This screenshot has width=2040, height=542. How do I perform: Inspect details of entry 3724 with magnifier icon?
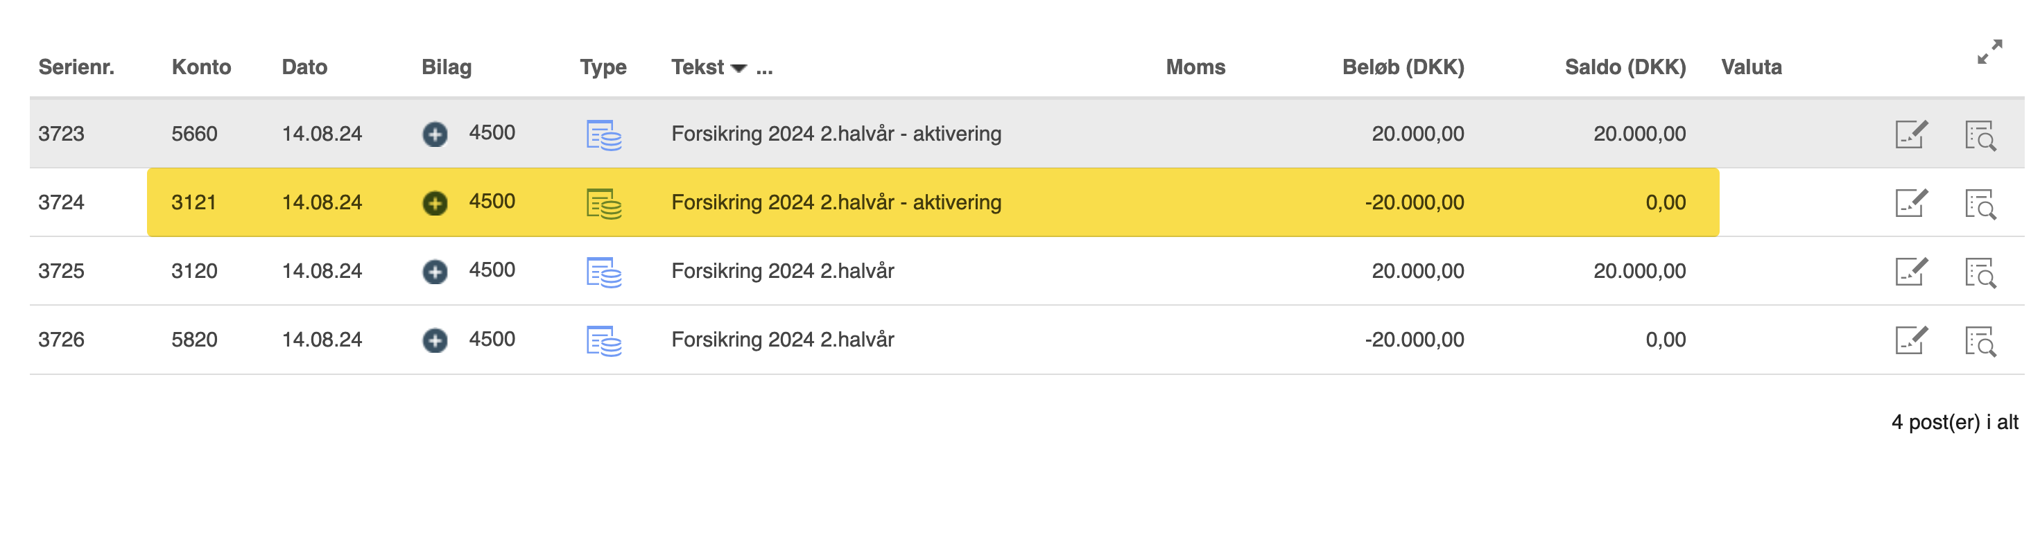[1980, 204]
